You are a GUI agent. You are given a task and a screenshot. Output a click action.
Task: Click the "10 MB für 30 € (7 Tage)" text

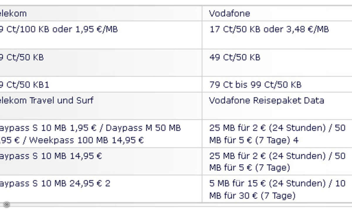pos(252,195)
